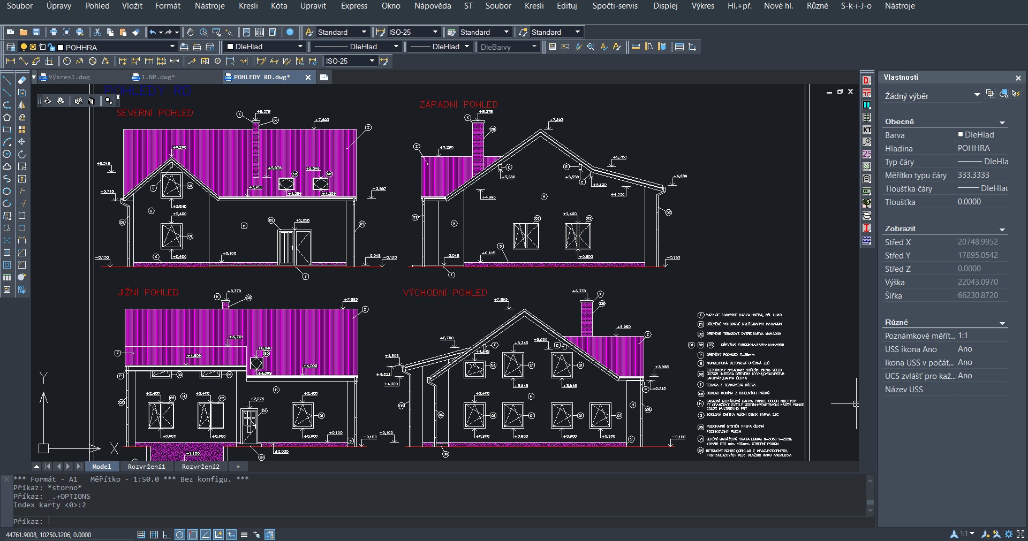Close the POHLEDY RD.dwg tab
The image size is (1028, 541).
(308, 77)
